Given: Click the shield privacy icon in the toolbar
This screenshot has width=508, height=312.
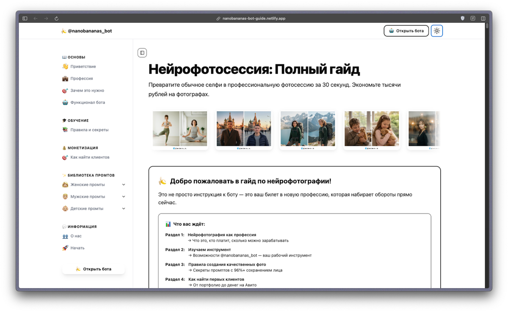Looking at the screenshot, I should point(463,19).
